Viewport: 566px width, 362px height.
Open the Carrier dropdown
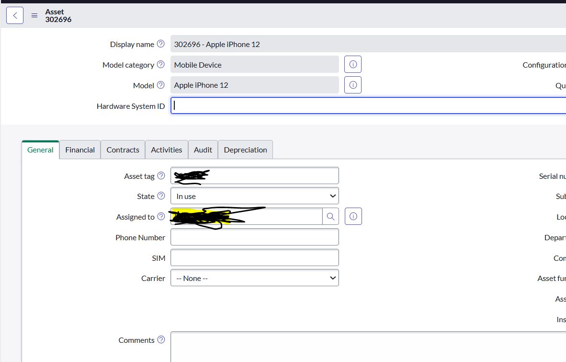click(x=254, y=278)
